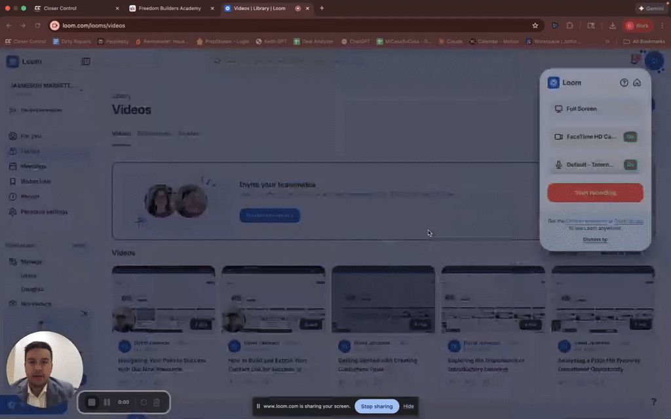Reload the page

point(37,26)
